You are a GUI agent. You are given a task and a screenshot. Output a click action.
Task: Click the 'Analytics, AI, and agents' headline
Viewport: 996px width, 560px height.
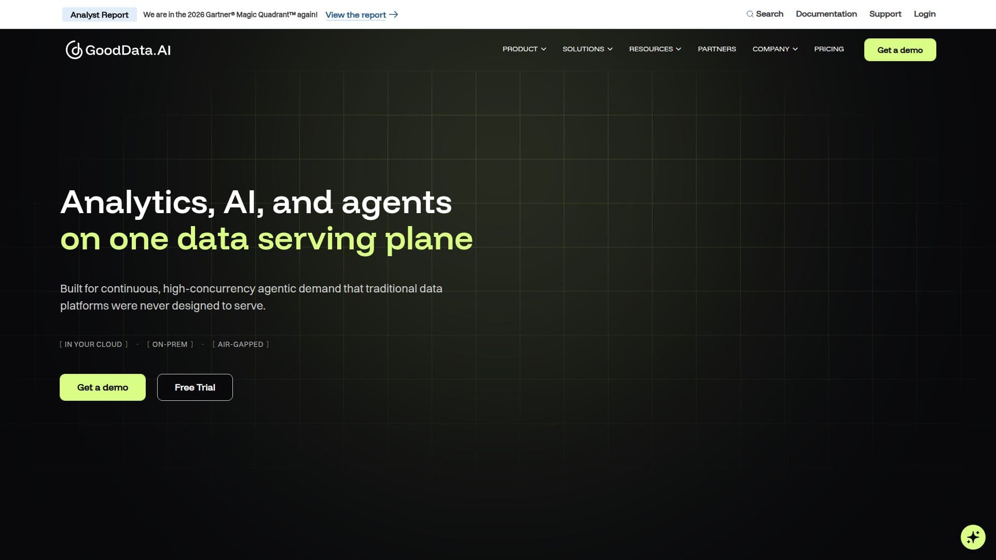pyautogui.click(x=256, y=202)
